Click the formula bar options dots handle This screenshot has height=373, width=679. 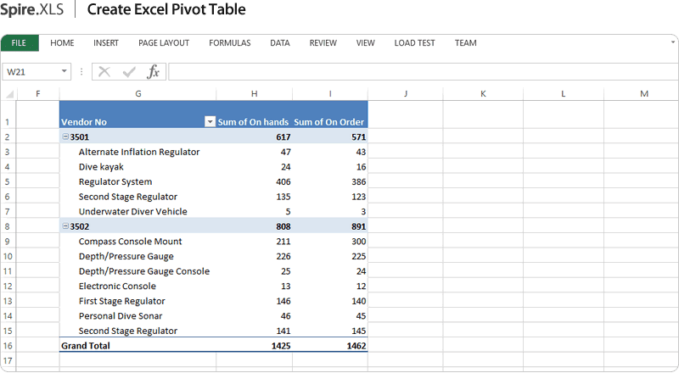[x=81, y=71]
